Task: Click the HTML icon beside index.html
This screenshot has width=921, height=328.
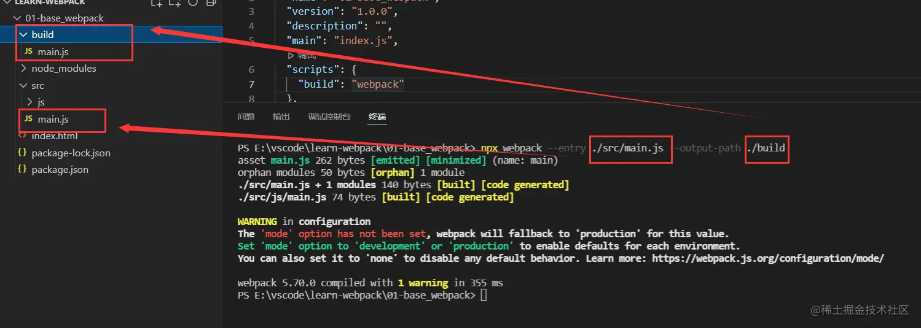Action: click(x=22, y=135)
